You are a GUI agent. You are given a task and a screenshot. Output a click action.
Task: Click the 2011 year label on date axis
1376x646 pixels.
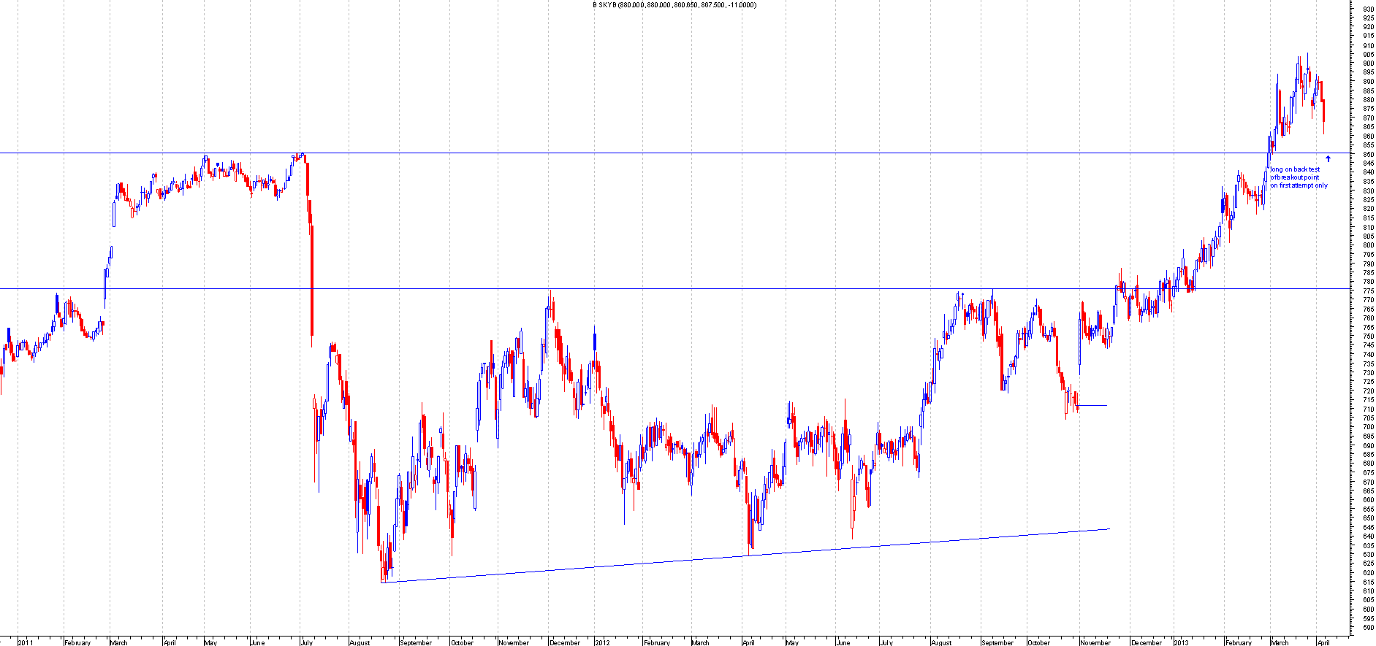click(x=26, y=642)
